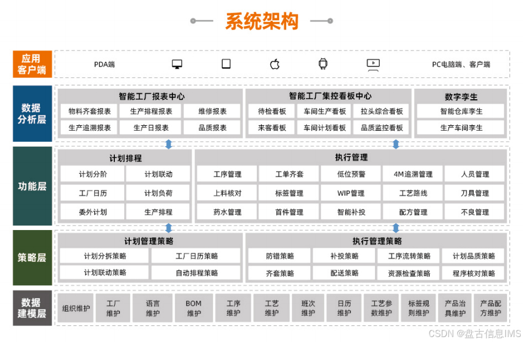Click the 来客看板 box
The width and height of the screenshot is (523, 342).
[x=272, y=127]
